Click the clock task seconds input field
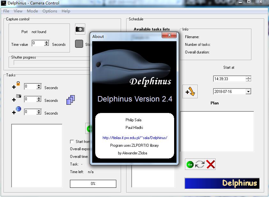This screenshot has width=269, height=197. 30,112
